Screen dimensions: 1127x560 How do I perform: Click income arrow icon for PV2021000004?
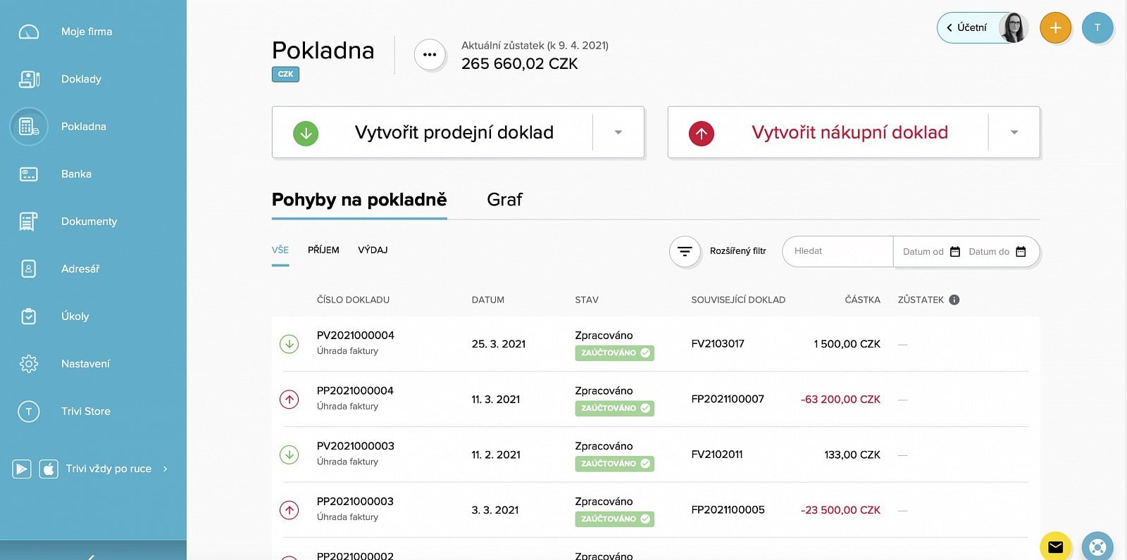[289, 344]
